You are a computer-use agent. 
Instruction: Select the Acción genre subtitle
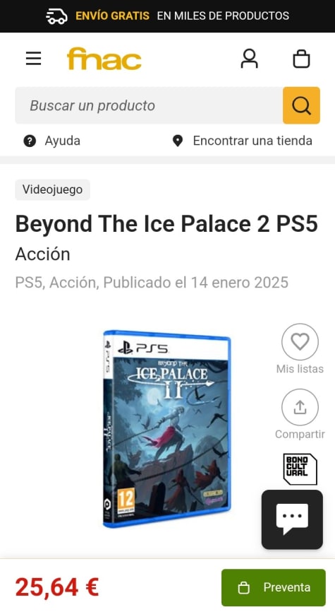click(x=43, y=254)
